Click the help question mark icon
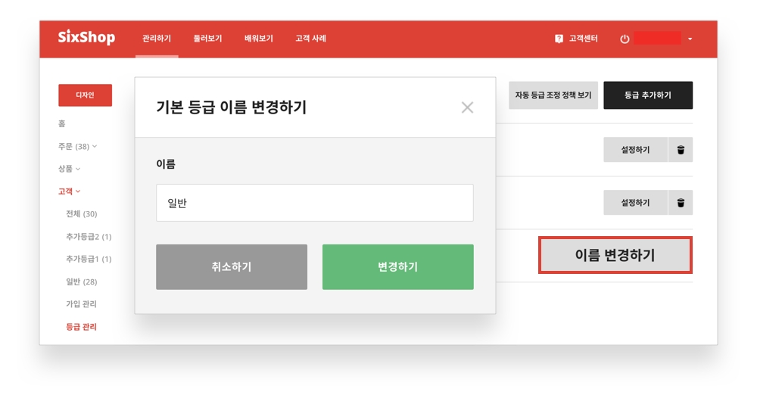This screenshot has width=757, height=395. (x=559, y=39)
